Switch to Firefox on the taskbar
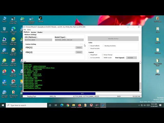This screenshot has width=164, height=123. click(x=79, y=105)
